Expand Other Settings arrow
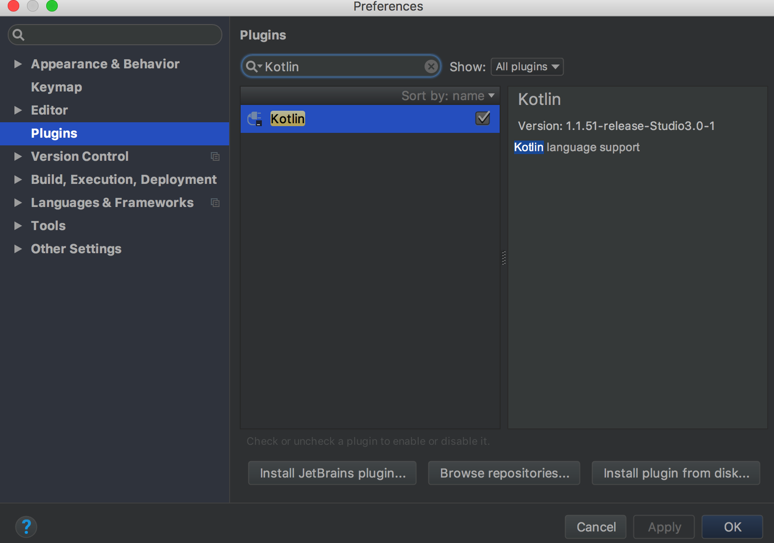This screenshot has width=774, height=543. pyautogui.click(x=18, y=249)
